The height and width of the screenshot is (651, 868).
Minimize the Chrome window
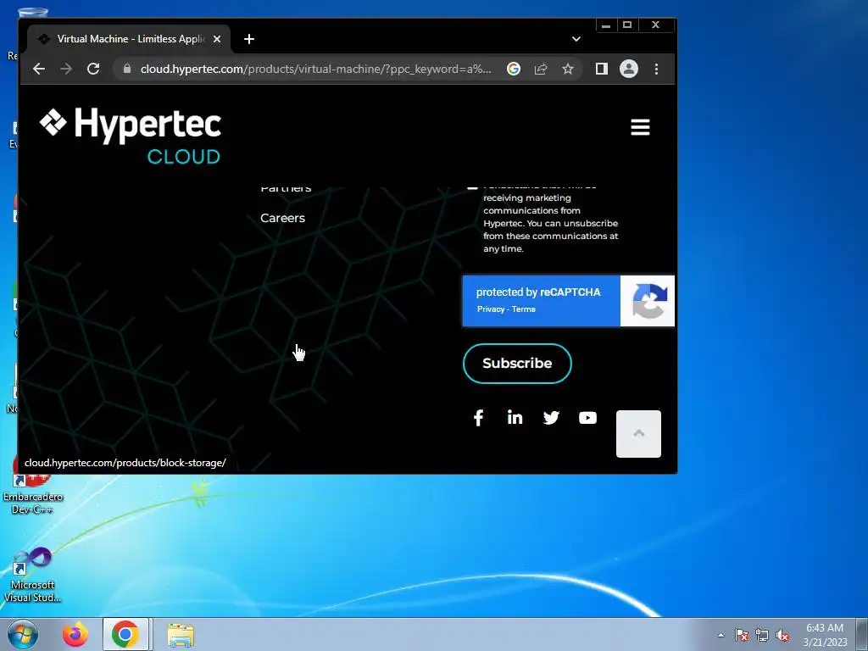(x=606, y=25)
